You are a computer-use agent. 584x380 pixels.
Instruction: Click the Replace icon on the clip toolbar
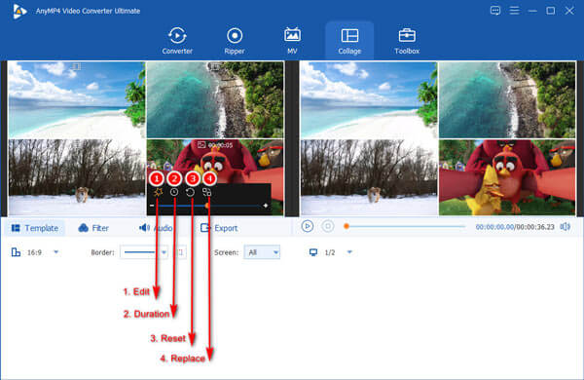[x=206, y=192]
